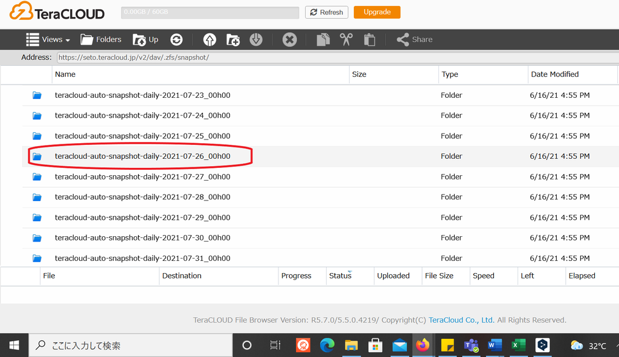This screenshot has width=619, height=357.
Task: Cancel the transfer with the X icon
Action: [x=289, y=39]
